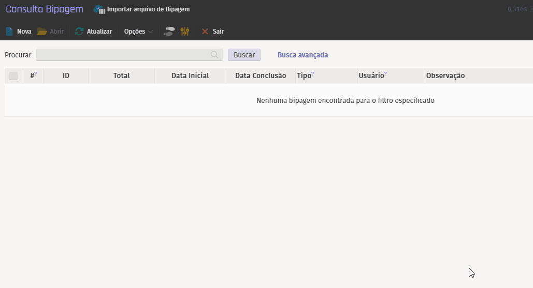Open the orange sliders settings icon

185,32
